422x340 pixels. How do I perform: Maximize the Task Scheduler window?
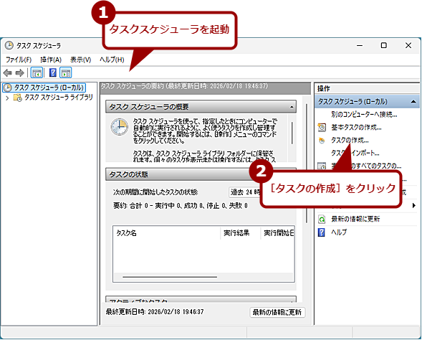pos(384,45)
